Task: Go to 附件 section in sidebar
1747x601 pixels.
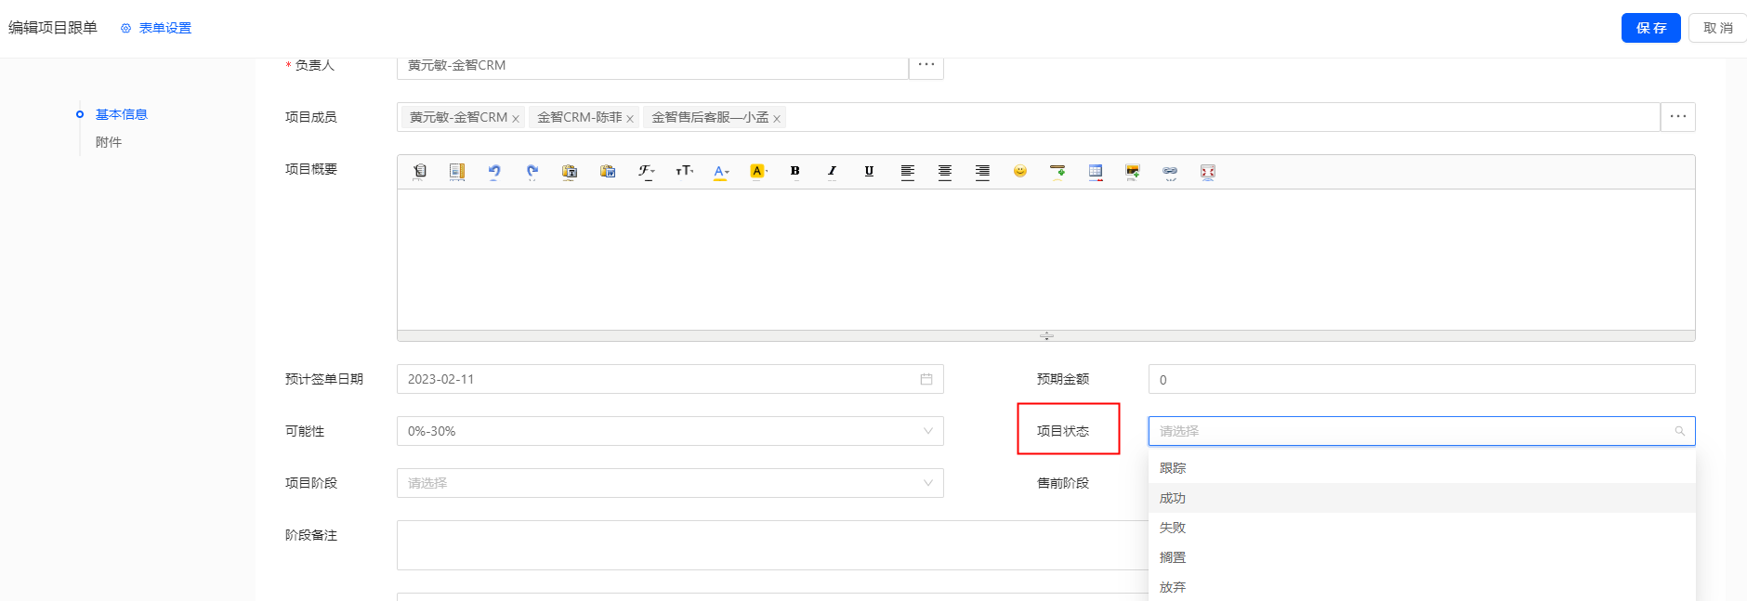Action: (x=109, y=142)
